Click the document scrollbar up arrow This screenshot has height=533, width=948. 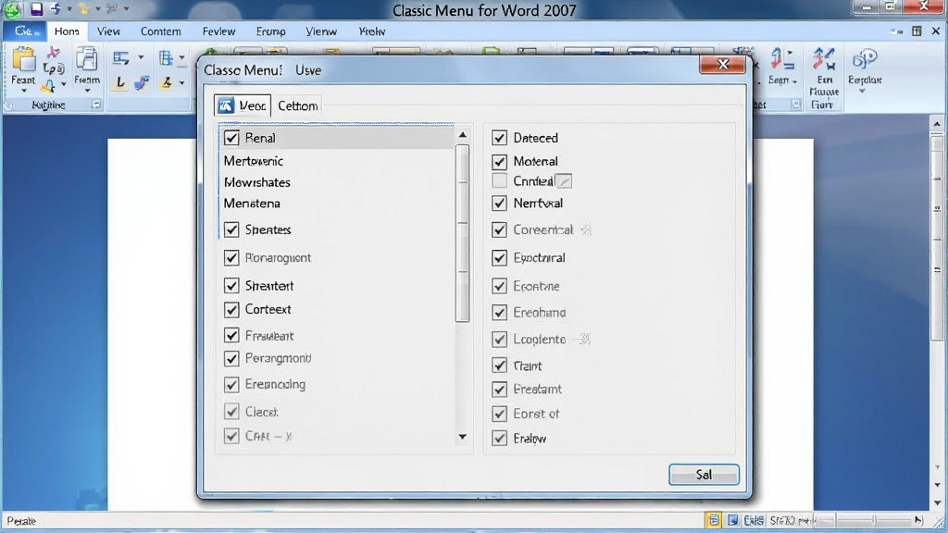[937, 124]
